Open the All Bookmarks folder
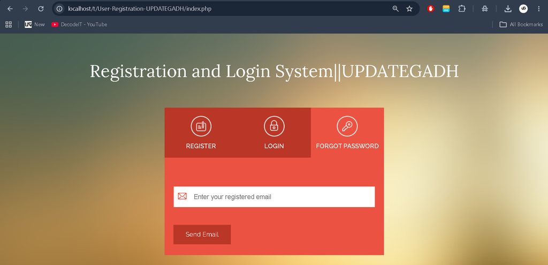The width and height of the screenshot is (548, 265). click(x=521, y=25)
